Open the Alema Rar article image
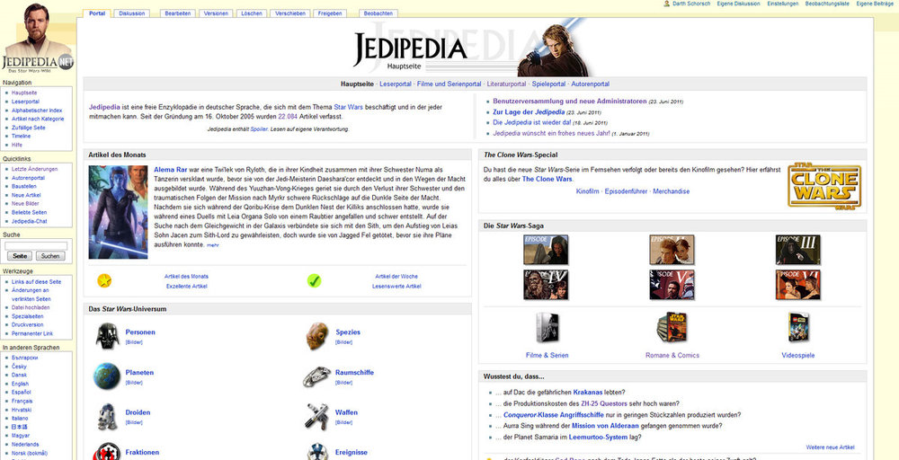Screen dimensions: 899x460 (x=118, y=212)
